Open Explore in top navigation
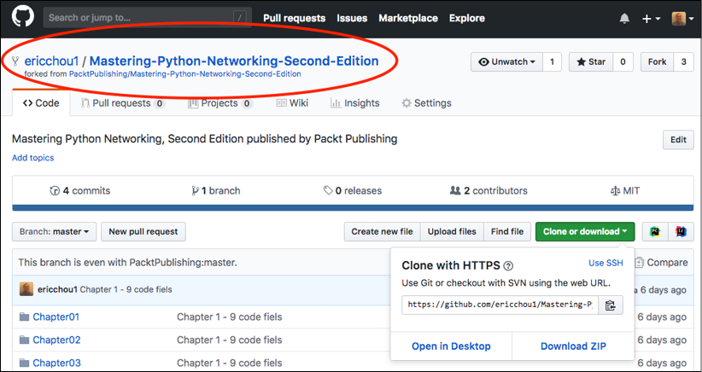The width and height of the screenshot is (702, 372). point(467,18)
